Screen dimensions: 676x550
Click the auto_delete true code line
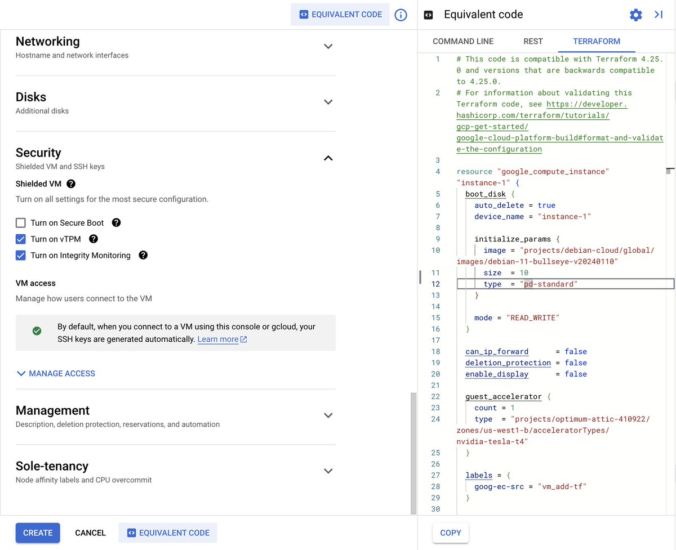click(x=515, y=205)
